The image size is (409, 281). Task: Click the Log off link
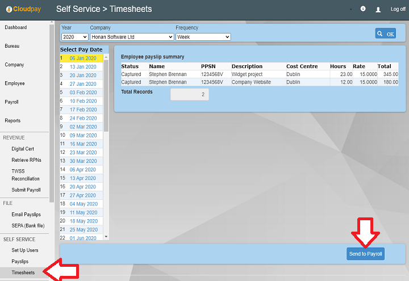398,10
